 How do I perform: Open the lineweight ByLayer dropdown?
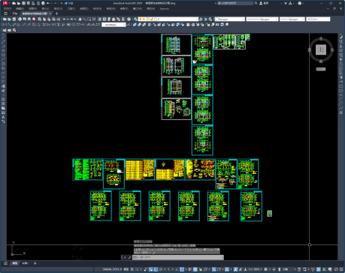pos(292,19)
